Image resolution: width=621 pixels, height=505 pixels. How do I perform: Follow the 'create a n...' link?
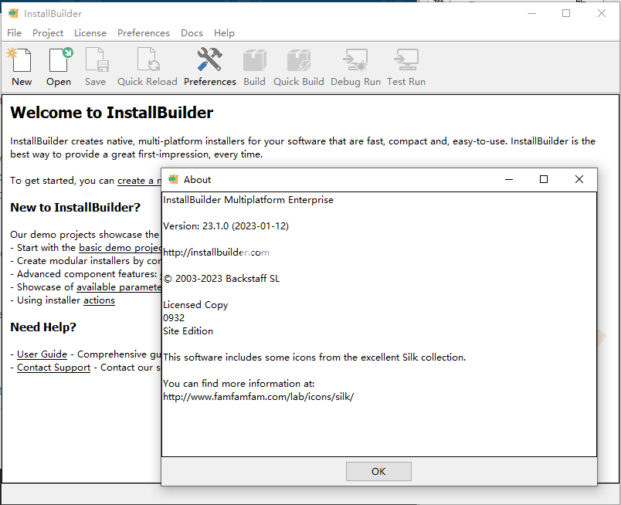coord(139,181)
